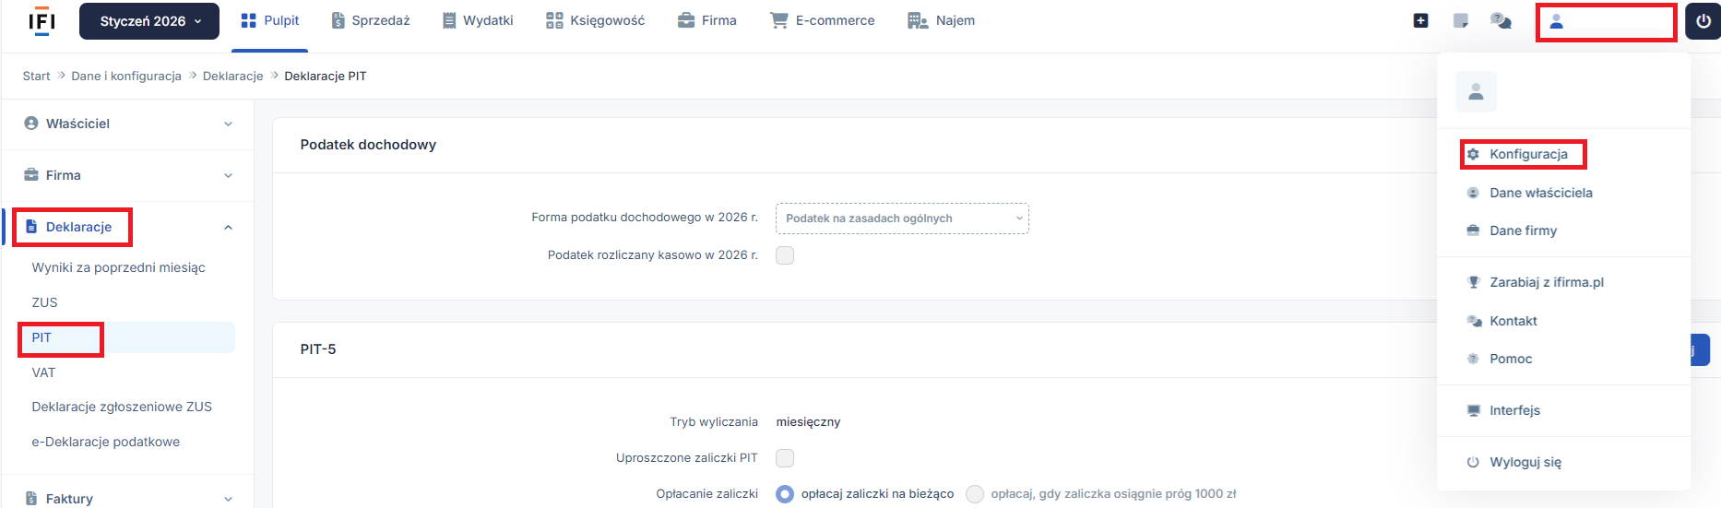This screenshot has height=508, width=1721.
Task: Select the próg 1000 zł radio option
Action: point(975,494)
